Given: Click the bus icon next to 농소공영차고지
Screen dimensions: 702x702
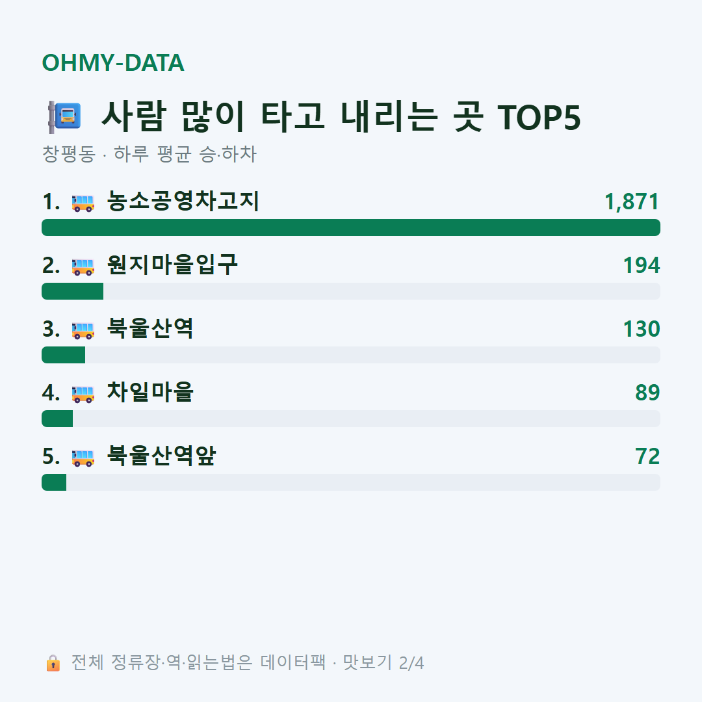Looking at the screenshot, I should [x=83, y=203].
